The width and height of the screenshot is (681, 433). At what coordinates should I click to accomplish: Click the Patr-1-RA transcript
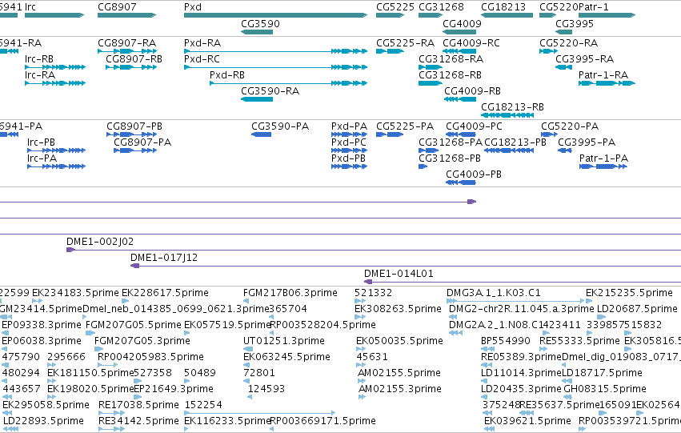[607, 83]
